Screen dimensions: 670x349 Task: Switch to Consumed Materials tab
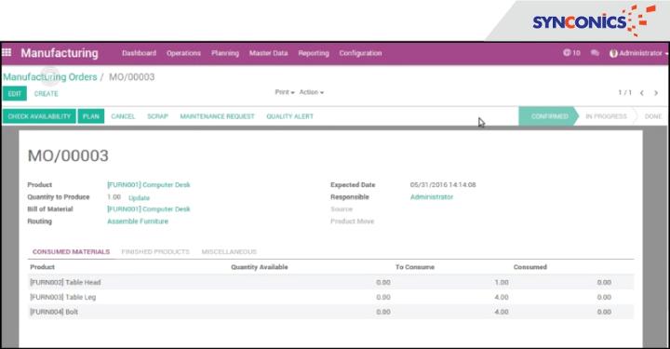coord(71,251)
